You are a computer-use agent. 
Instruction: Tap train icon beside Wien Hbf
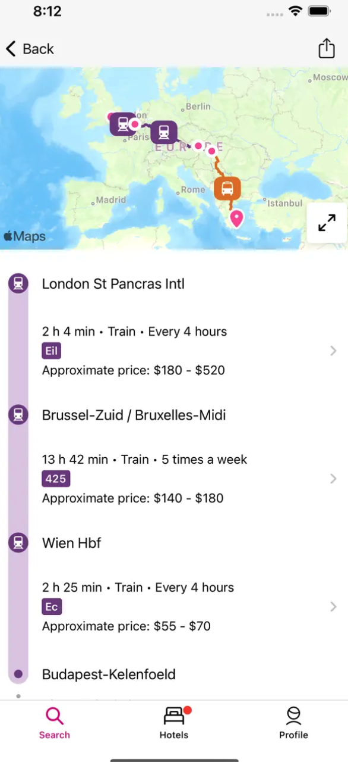(18, 542)
